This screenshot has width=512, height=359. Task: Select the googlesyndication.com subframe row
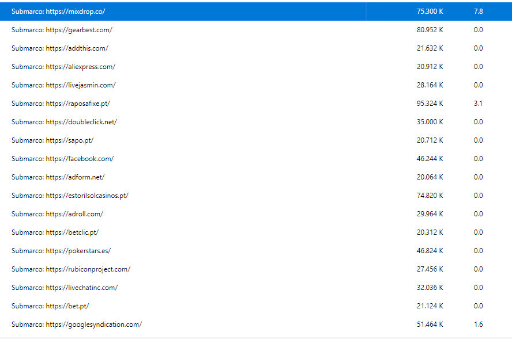[77, 324]
